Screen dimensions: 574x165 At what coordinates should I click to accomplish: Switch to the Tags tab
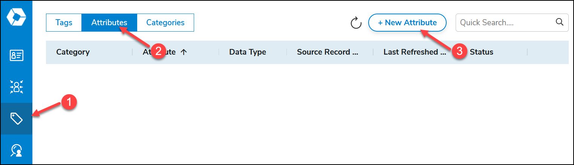point(64,23)
